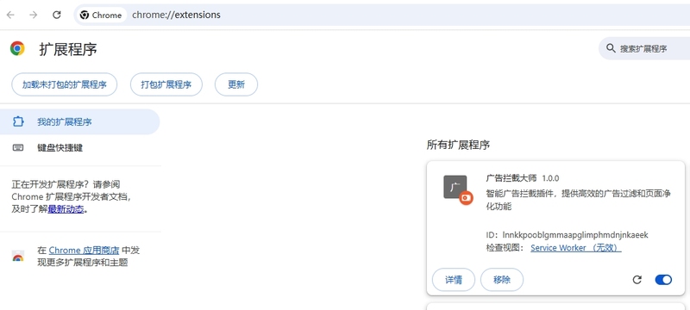Image resolution: width=690 pixels, height=310 pixels.
Task: Click the 更新 button
Action: pos(236,84)
